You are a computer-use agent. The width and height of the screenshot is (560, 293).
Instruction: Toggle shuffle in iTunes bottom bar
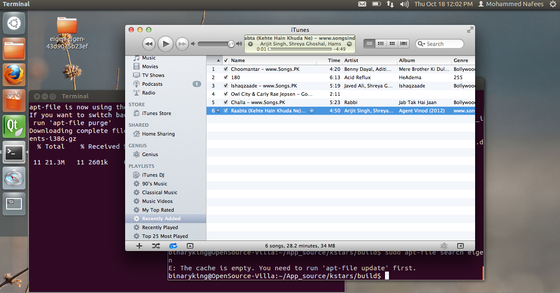pyautogui.click(x=156, y=246)
